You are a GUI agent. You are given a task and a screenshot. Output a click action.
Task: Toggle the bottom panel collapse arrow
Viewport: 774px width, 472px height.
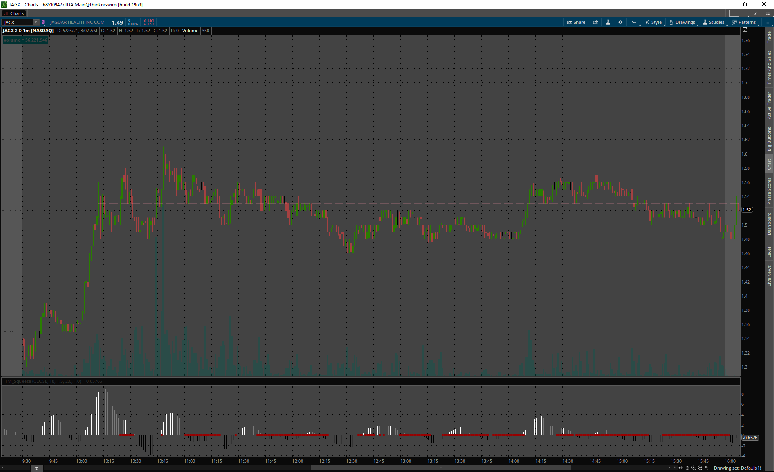tap(37, 468)
